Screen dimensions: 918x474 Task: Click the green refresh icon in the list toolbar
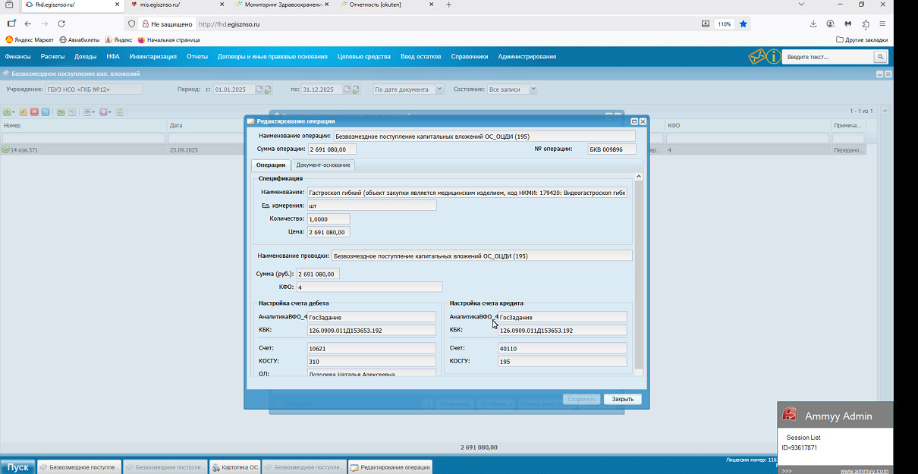click(120, 111)
